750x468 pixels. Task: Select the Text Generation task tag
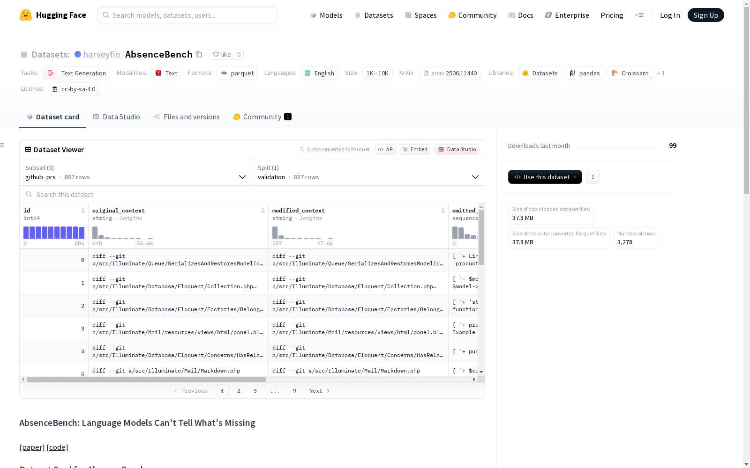tap(76, 73)
